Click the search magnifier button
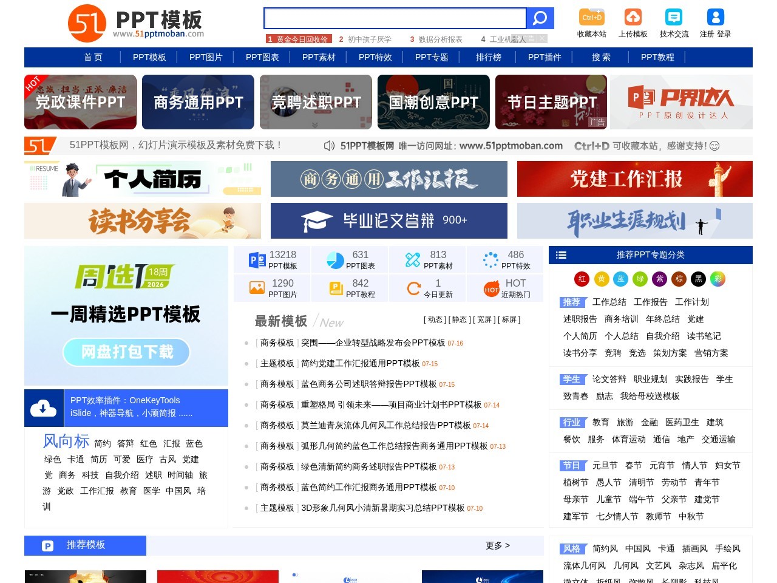The width and height of the screenshot is (777, 583). pyautogui.click(x=540, y=18)
